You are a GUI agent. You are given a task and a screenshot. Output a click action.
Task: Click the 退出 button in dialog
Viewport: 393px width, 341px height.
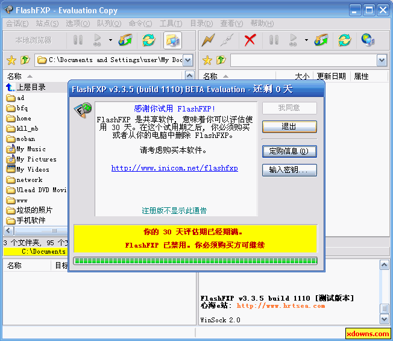pyautogui.click(x=289, y=127)
